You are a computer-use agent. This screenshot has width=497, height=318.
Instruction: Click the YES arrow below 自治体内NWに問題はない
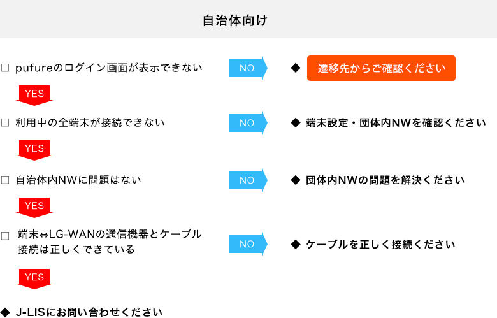click(34, 207)
